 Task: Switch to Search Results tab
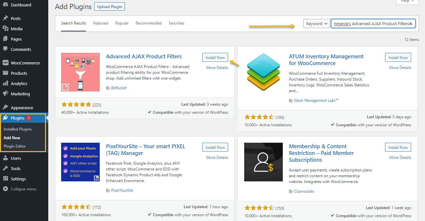(74, 23)
